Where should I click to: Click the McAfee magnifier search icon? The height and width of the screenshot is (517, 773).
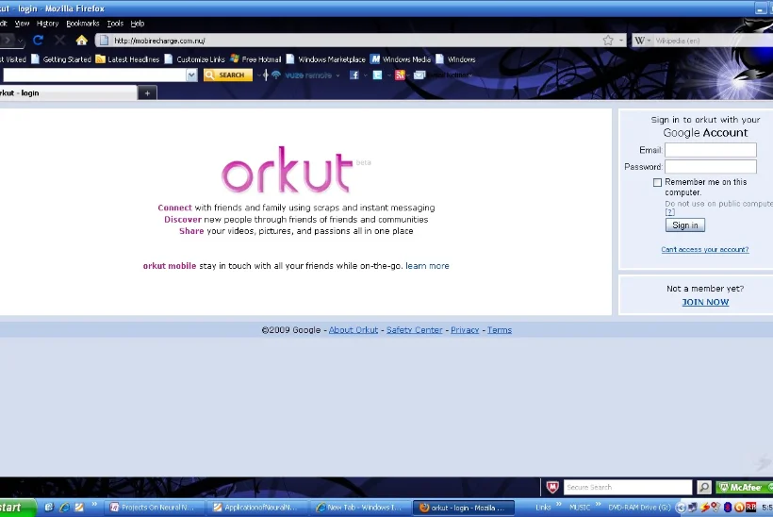704,488
